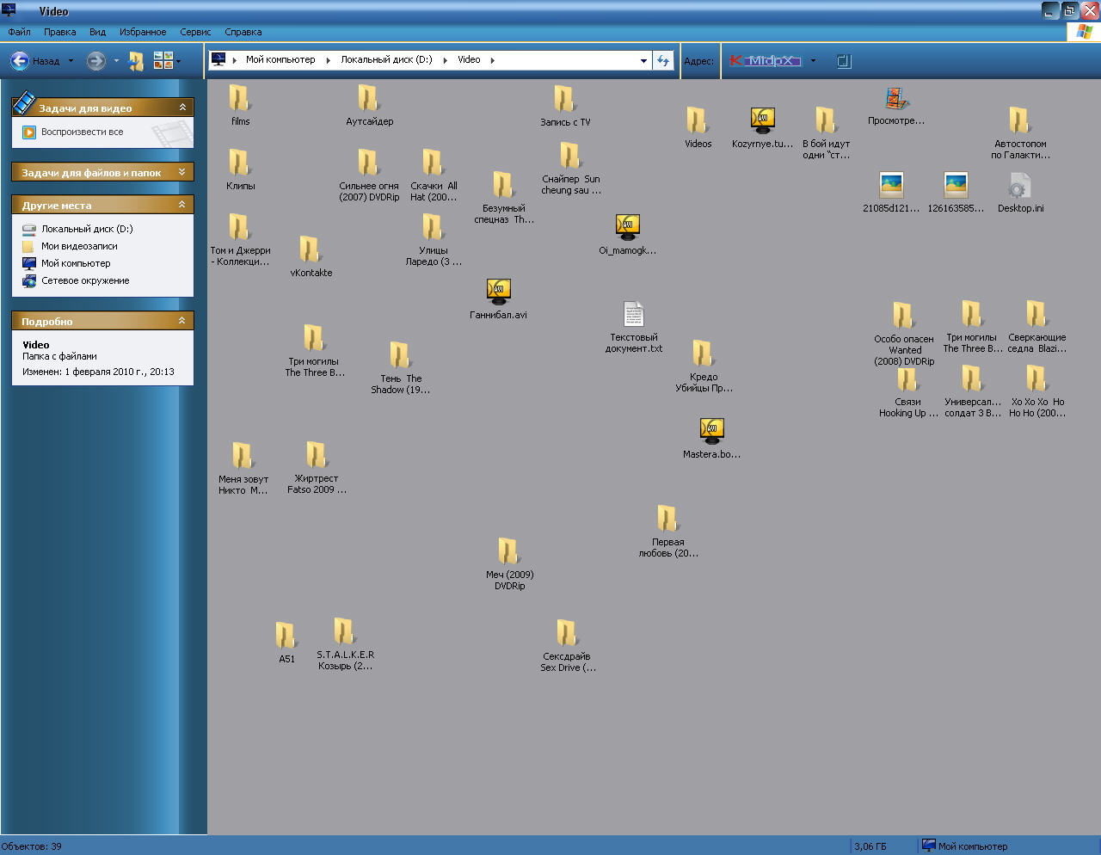Select the Kozyrnye AVI video file
1101x855 pixels.
point(762,121)
